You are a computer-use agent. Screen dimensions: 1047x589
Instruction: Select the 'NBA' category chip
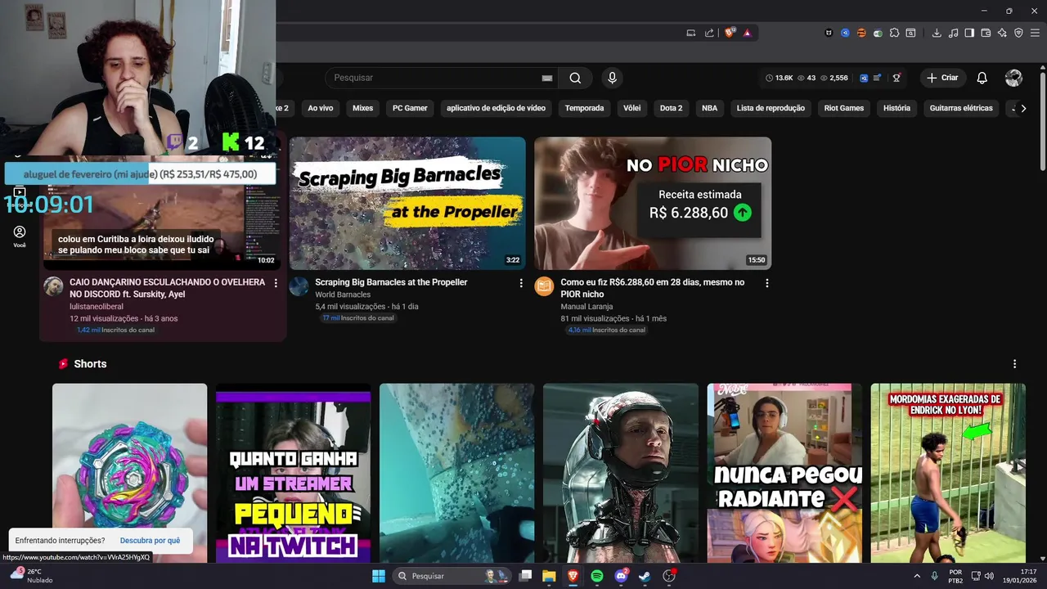click(709, 108)
